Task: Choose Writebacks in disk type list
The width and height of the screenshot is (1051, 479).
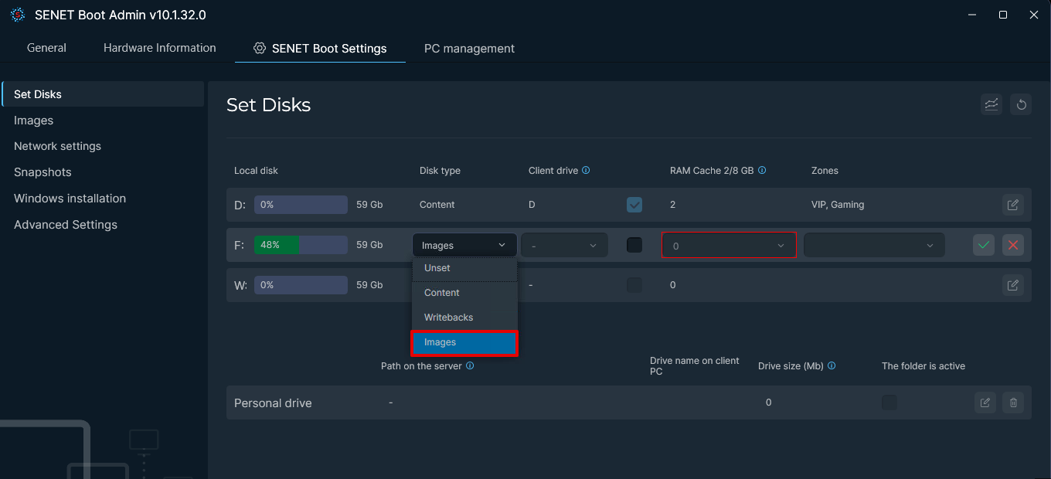Action: click(464, 318)
